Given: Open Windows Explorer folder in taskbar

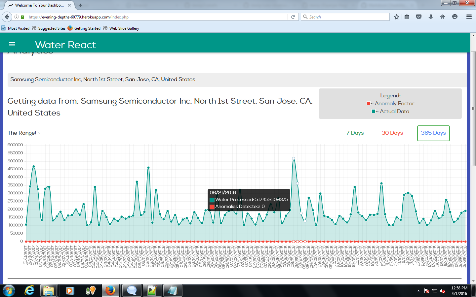Looking at the screenshot, I should (x=48, y=291).
